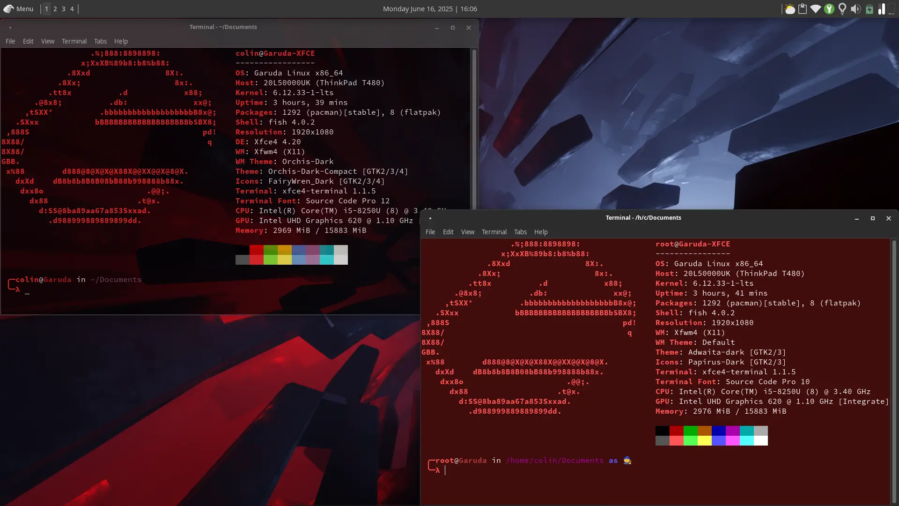Pick bright yellow swatch in root terminal

[x=705, y=441]
